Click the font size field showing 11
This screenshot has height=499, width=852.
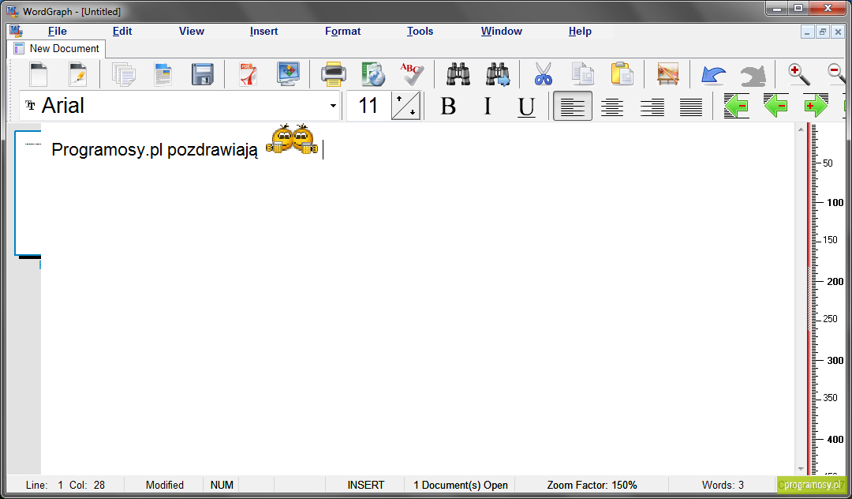[x=368, y=106]
